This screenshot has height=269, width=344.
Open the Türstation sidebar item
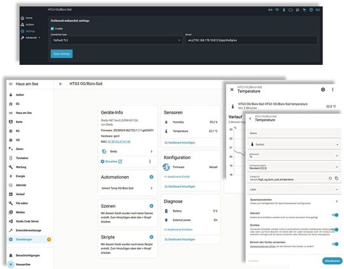[x=29, y=158]
